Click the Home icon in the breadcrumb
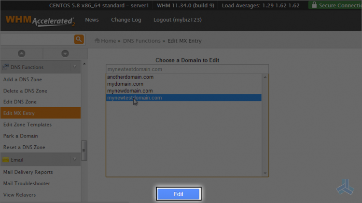 coord(97,41)
